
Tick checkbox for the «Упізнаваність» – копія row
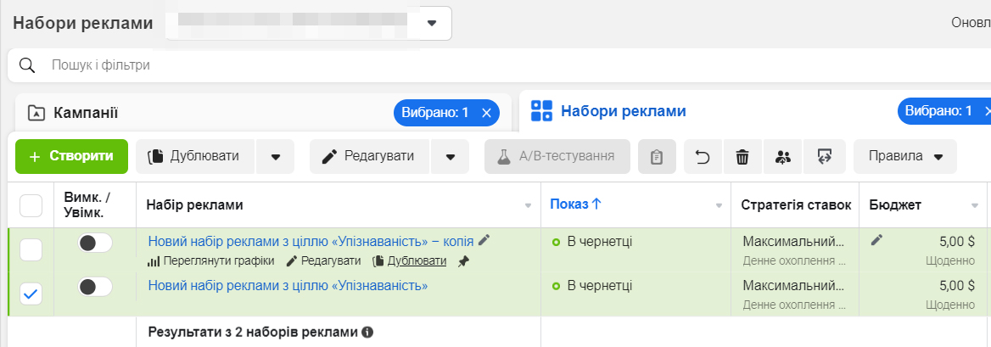(x=31, y=250)
